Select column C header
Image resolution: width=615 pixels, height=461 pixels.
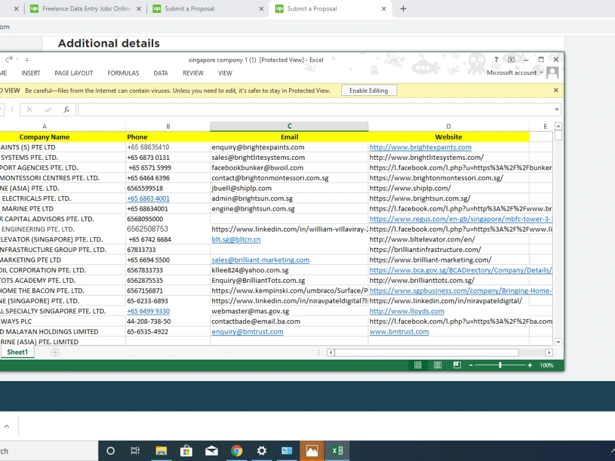[x=289, y=126]
